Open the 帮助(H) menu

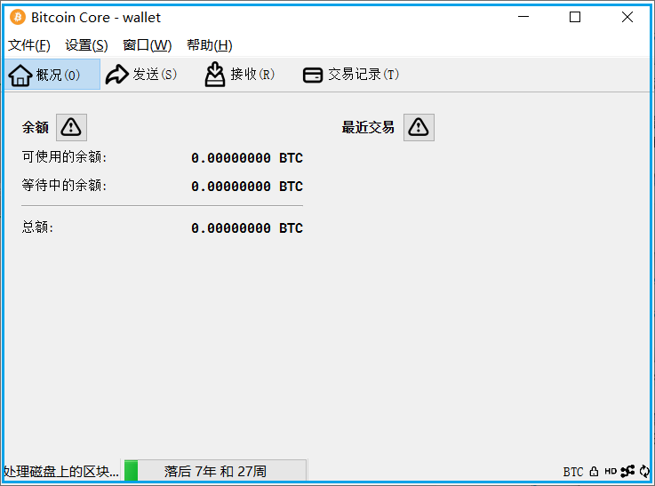[209, 44]
